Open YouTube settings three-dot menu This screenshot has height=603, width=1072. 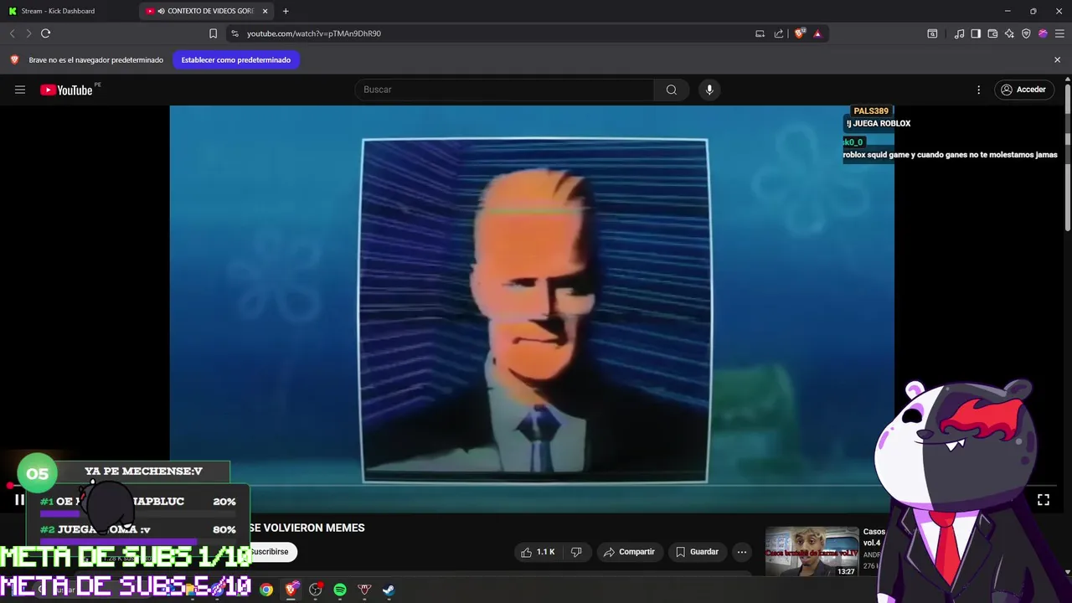pos(978,90)
